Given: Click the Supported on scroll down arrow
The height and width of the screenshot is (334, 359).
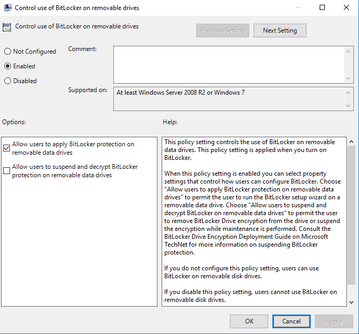Looking at the screenshot, I should pyautogui.click(x=348, y=106).
